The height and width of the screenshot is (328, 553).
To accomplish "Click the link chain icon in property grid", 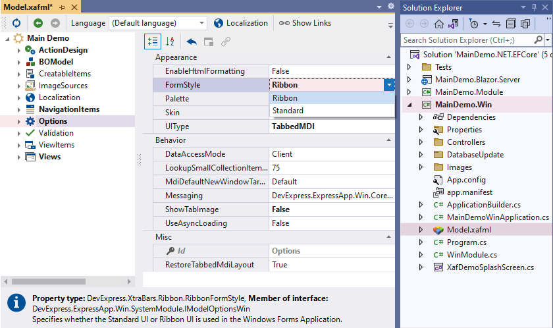I will [x=226, y=41].
